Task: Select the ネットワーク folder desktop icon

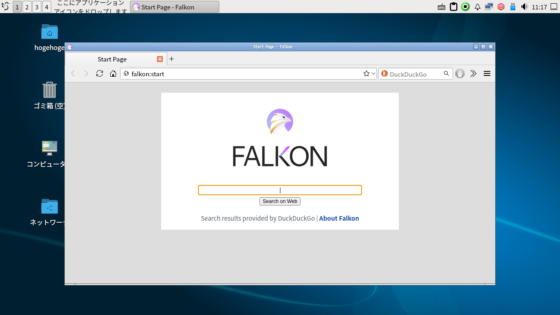Action: click(48, 212)
